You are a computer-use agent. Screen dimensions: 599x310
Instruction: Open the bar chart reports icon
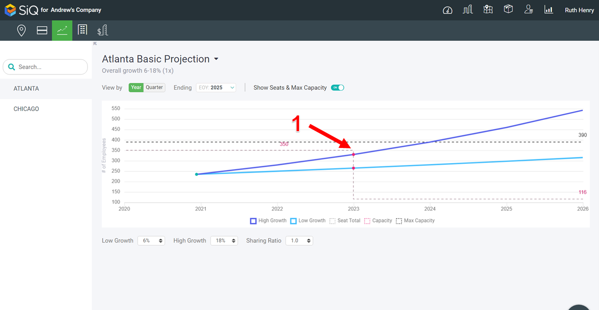[548, 10]
